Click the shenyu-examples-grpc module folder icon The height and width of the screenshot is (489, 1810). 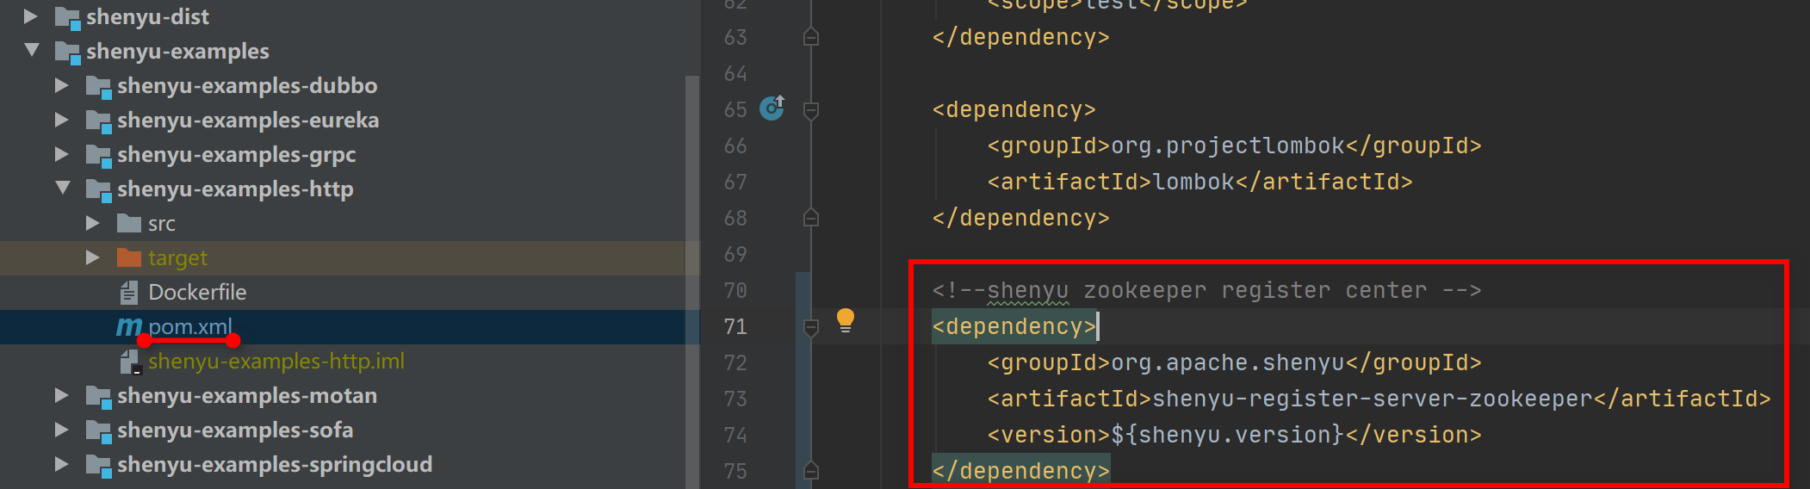coord(98,155)
